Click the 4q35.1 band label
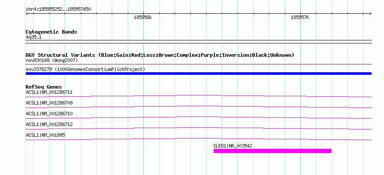The image size is (384, 175). click(x=34, y=37)
